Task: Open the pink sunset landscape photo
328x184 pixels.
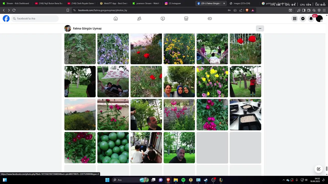Action: pyautogui.click(x=80, y=115)
